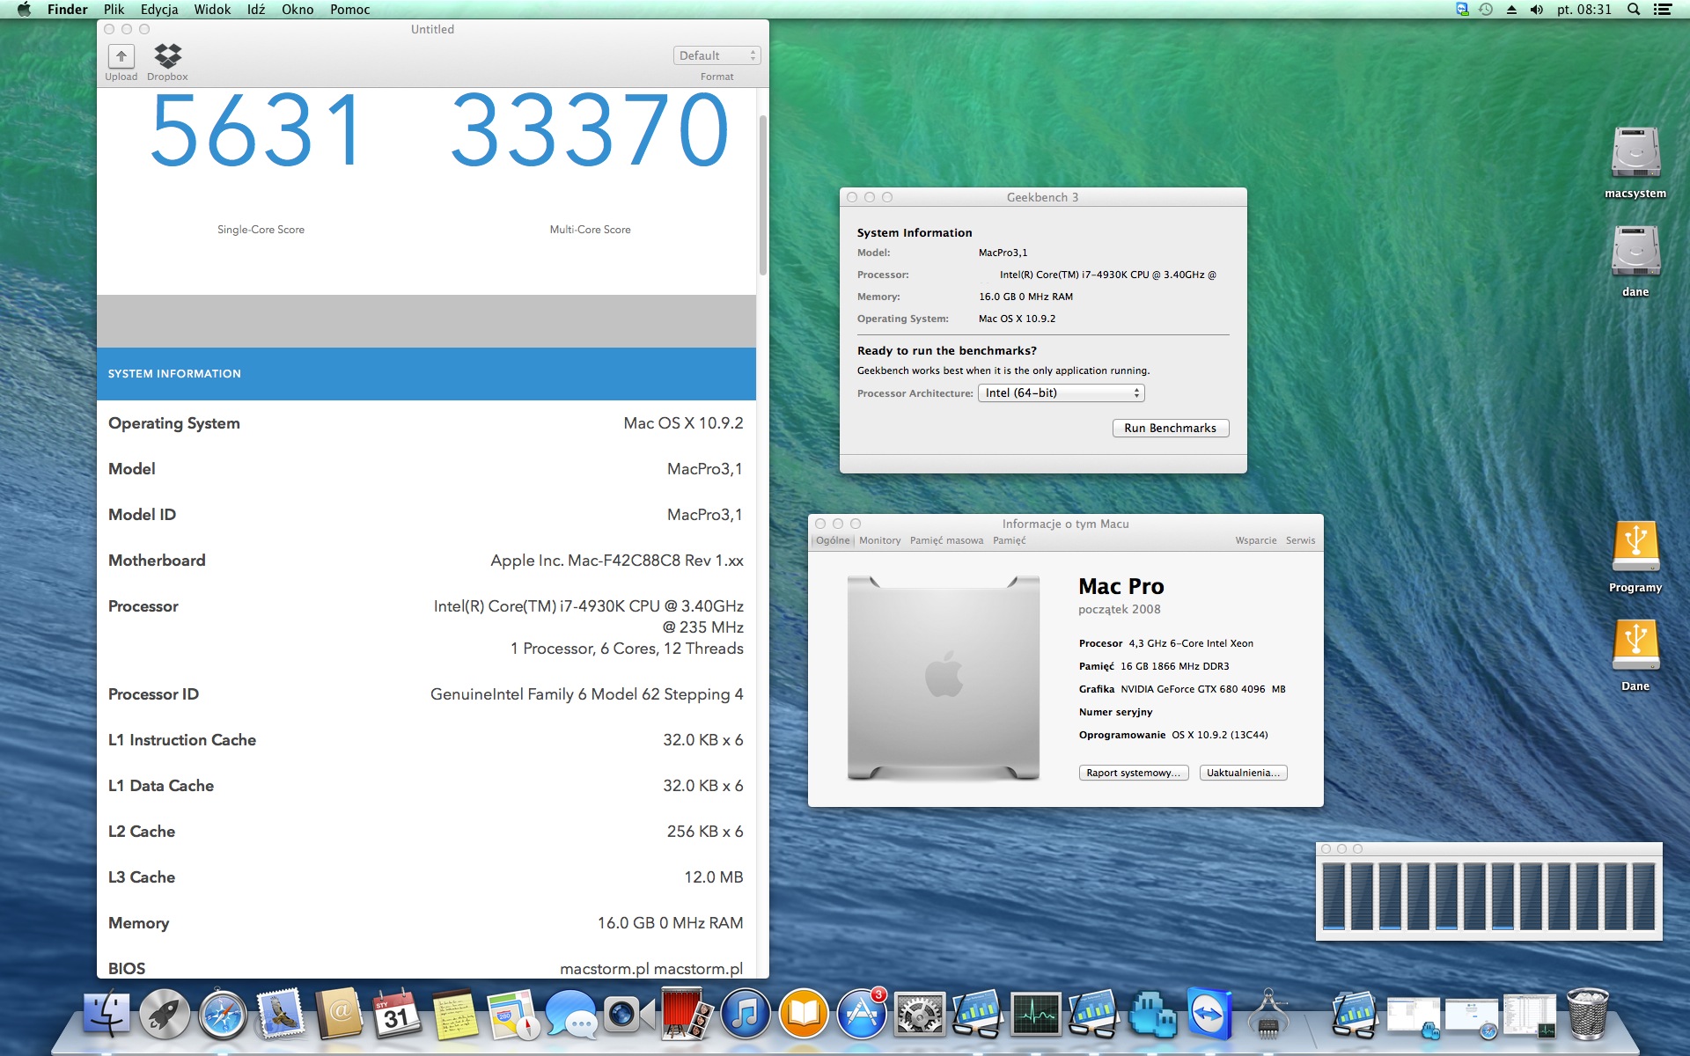
Task: Switch to the Pamięć tab
Action: (1010, 540)
